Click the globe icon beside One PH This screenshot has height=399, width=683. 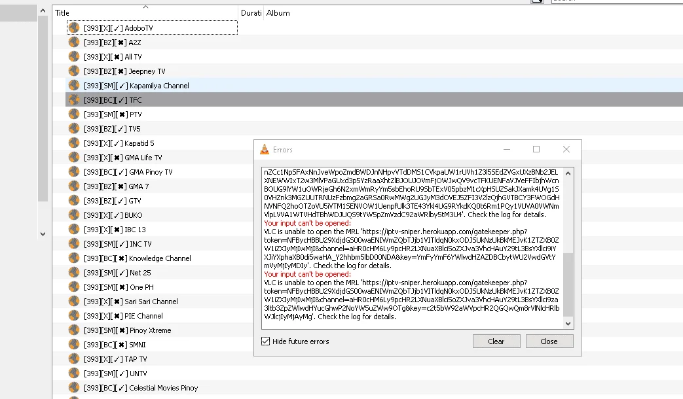[x=74, y=286]
